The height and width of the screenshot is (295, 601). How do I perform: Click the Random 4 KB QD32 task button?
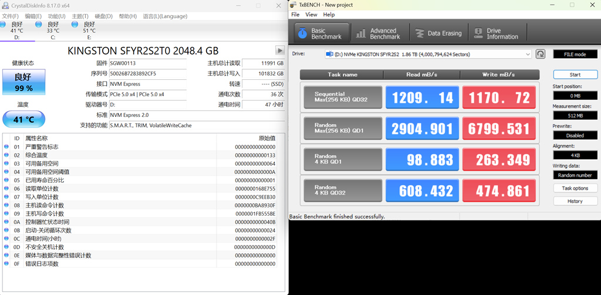343,190
